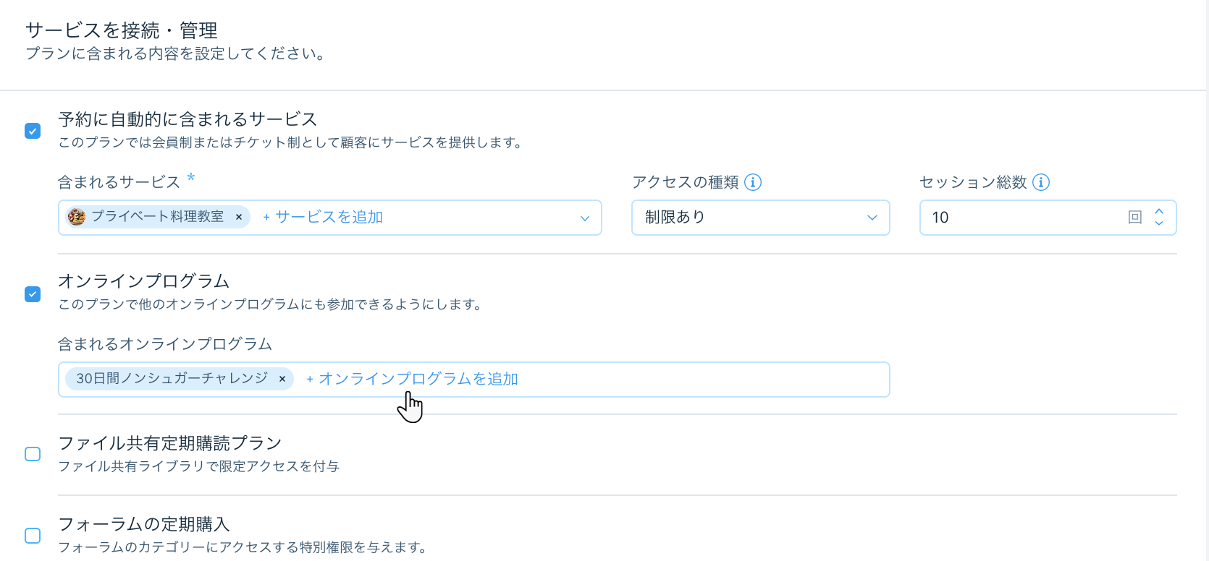Click + サービスを追加 link
The width and height of the screenshot is (1209, 561).
(323, 217)
